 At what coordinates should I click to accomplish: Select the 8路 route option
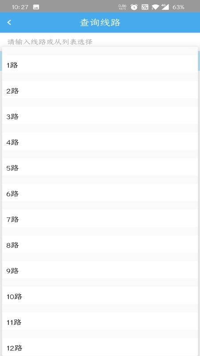[100, 245]
